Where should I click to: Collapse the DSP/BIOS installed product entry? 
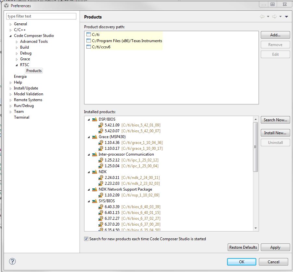89,119
